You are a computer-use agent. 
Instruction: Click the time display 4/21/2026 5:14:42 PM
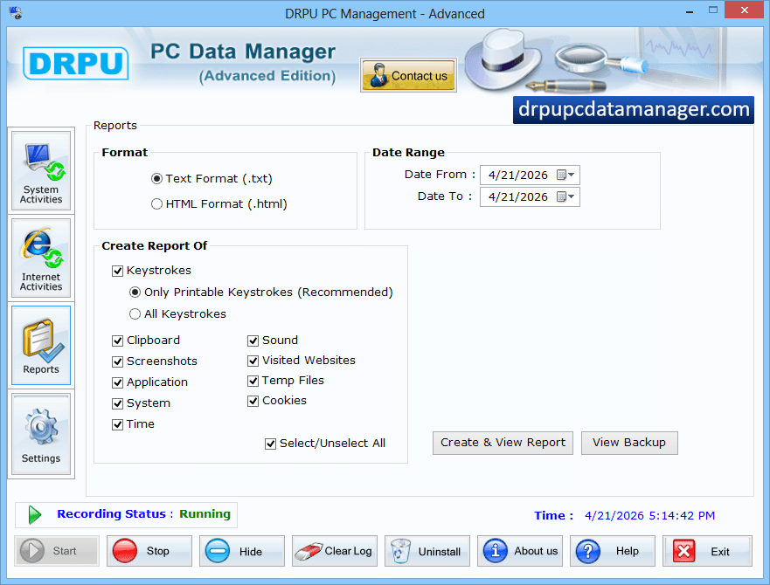pos(649,516)
